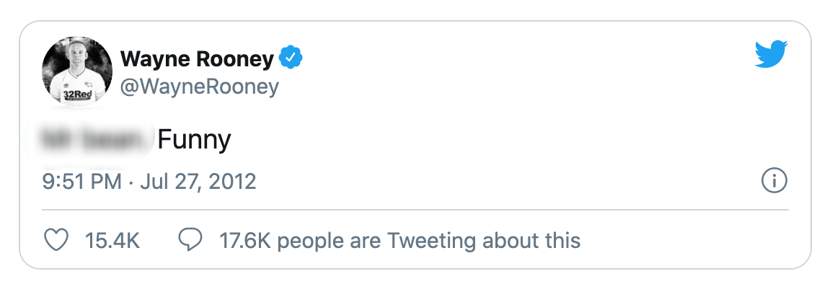Open the @WayneRooney handle link

tap(199, 87)
